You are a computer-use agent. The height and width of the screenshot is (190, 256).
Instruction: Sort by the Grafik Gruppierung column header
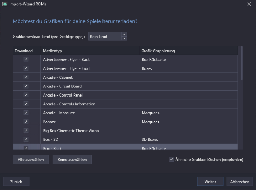click(x=188, y=51)
